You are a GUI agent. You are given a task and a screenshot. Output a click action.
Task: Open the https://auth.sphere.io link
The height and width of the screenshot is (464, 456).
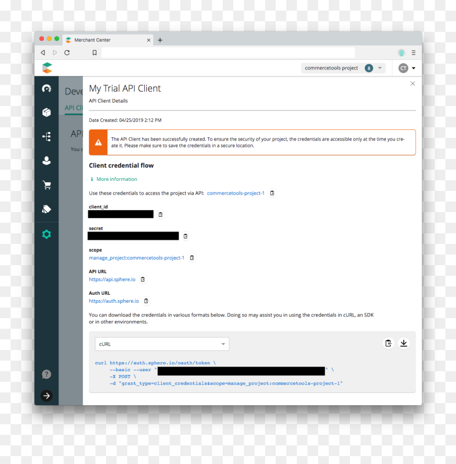pyautogui.click(x=114, y=301)
